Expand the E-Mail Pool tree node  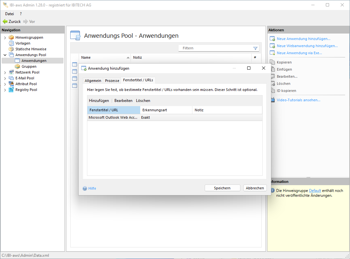(5, 78)
